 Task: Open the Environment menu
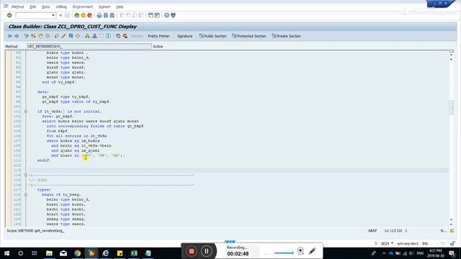pyautogui.click(x=83, y=6)
